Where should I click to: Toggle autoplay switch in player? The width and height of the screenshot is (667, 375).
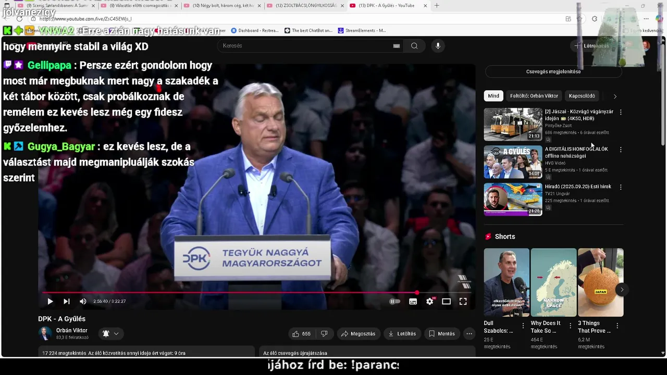(x=395, y=301)
